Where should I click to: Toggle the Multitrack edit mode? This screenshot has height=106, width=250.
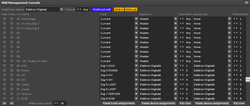[102, 9]
